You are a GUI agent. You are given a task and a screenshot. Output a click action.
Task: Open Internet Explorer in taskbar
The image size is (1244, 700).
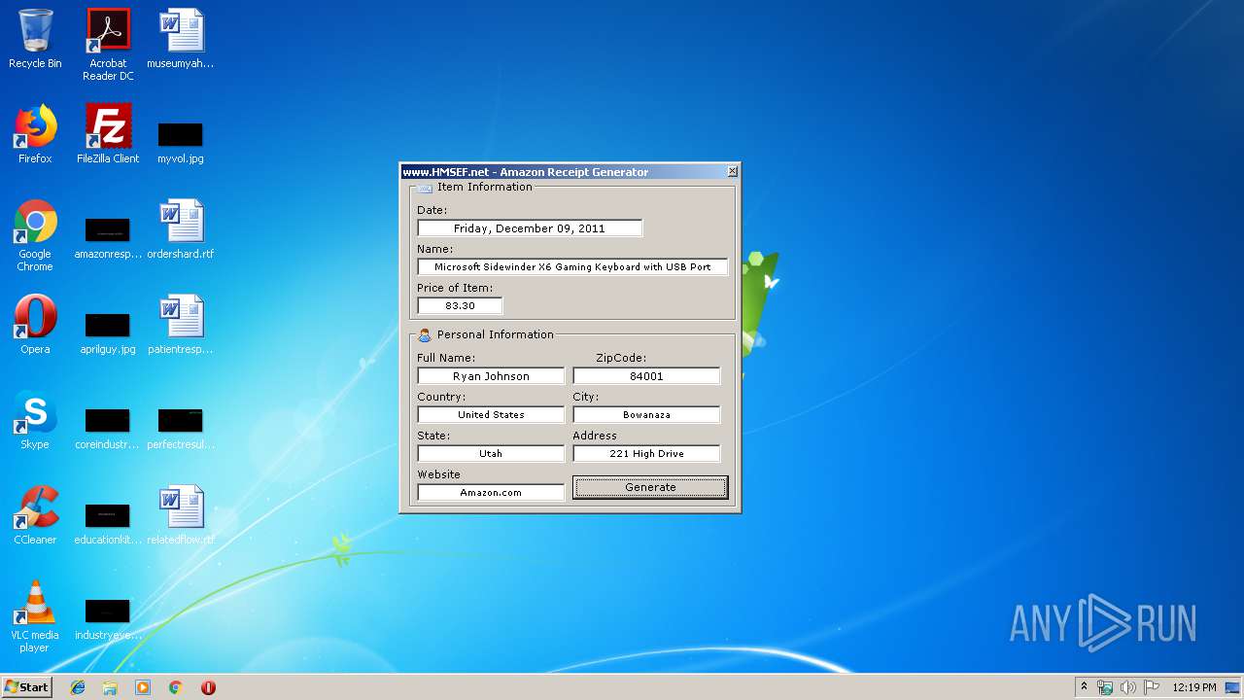coord(78,687)
